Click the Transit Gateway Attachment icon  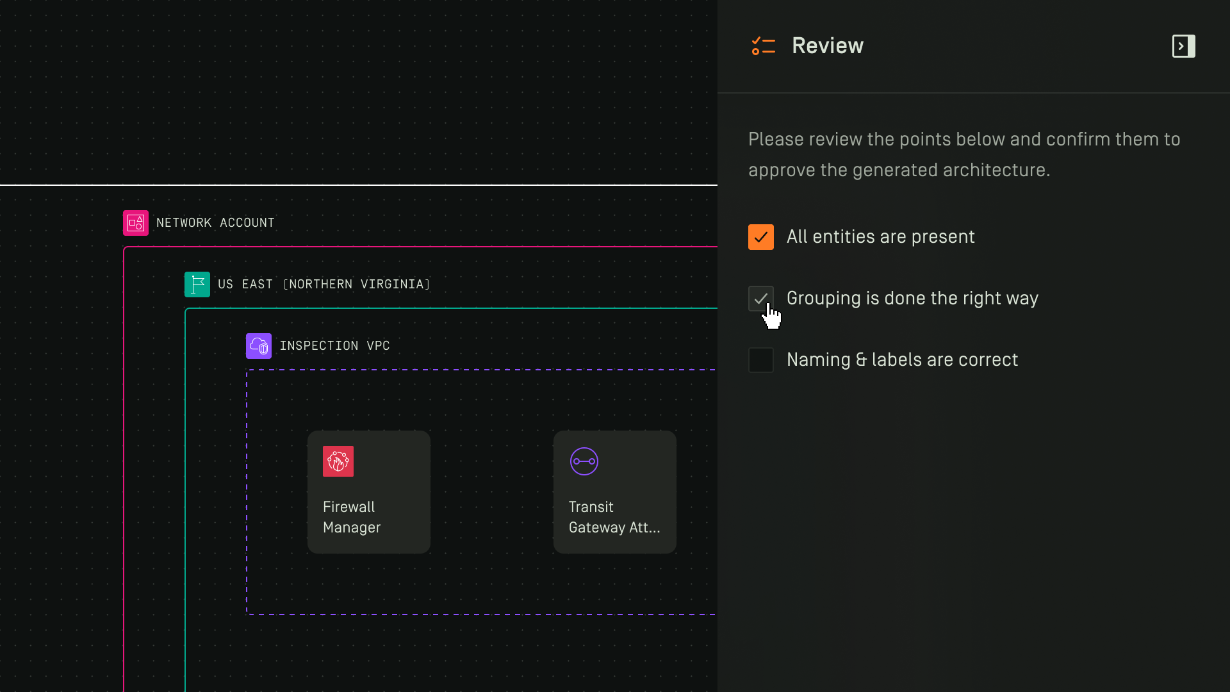584,461
